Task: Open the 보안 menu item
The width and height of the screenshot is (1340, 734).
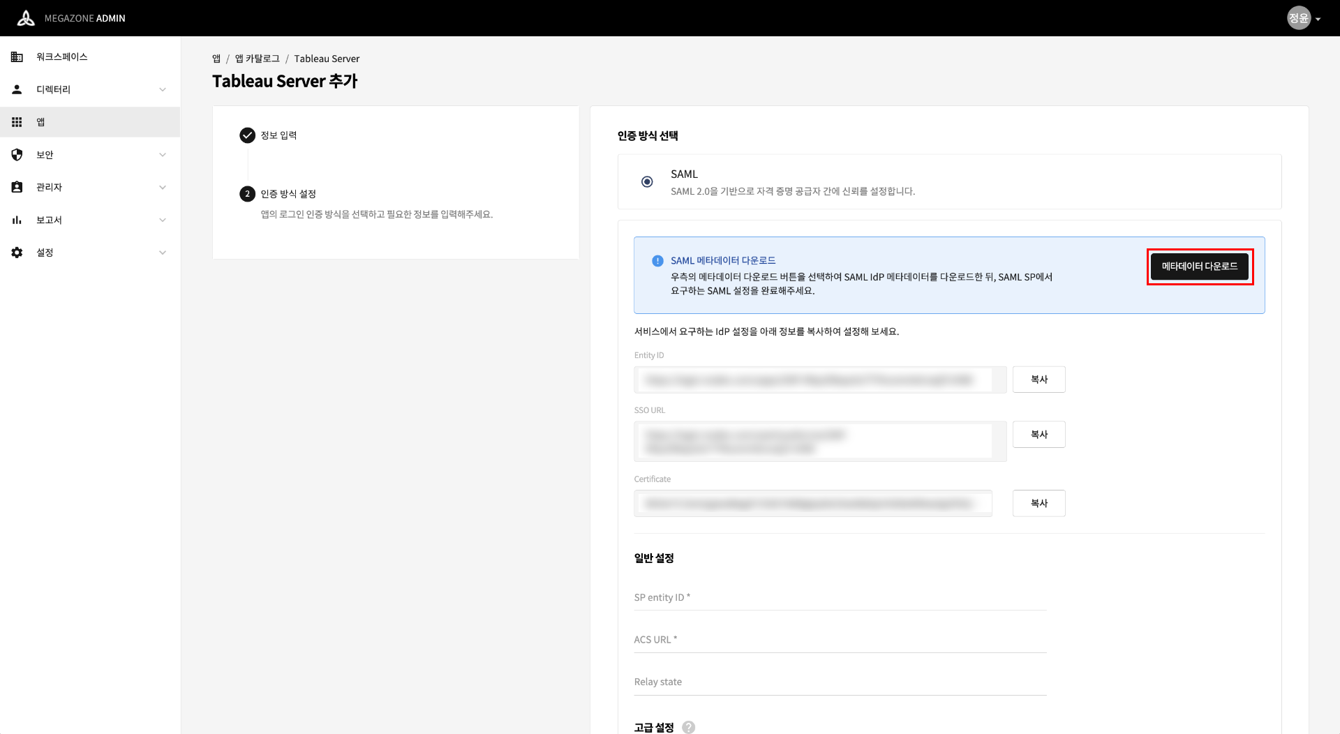Action: pyautogui.click(x=90, y=155)
